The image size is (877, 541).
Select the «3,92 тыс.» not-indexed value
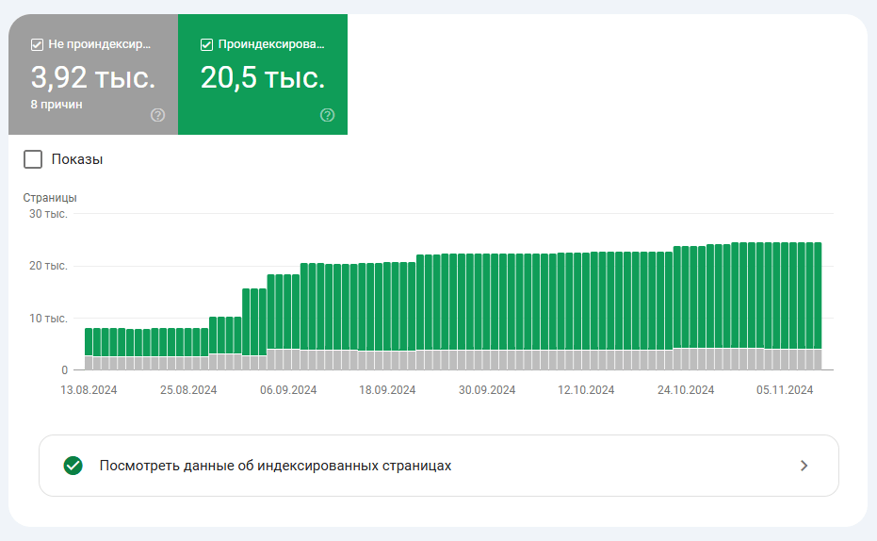tap(93, 77)
